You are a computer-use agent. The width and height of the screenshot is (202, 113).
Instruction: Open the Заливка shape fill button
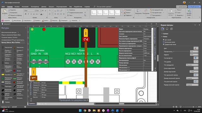pos(128,10)
